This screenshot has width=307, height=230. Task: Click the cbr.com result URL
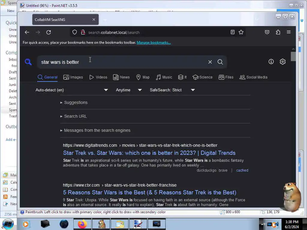[x=120, y=185]
